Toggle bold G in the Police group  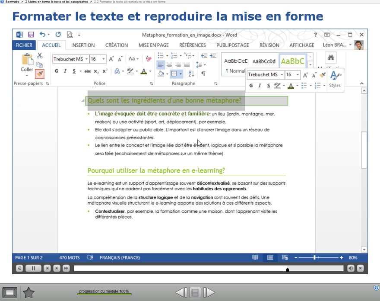tap(56, 71)
